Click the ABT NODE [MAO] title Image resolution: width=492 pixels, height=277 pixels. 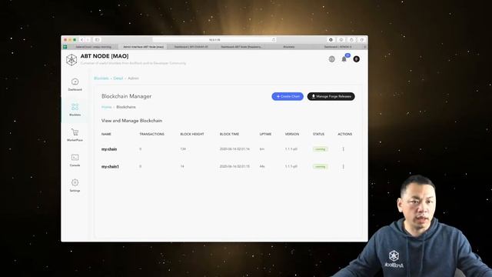(105, 56)
